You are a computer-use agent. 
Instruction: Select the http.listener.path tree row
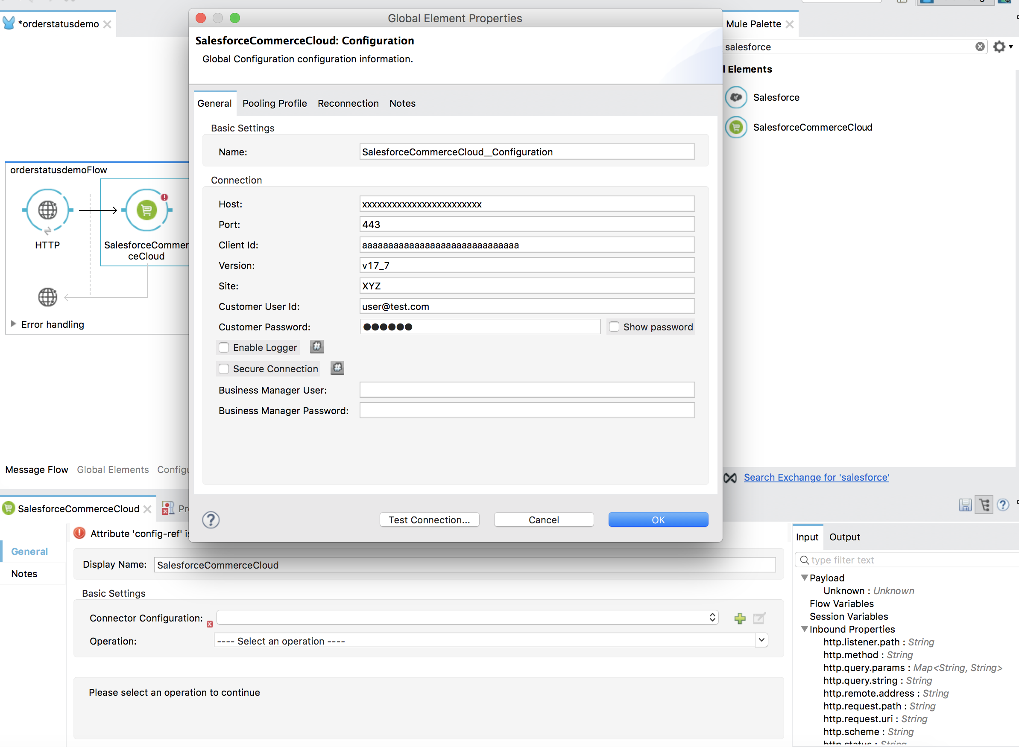pos(878,642)
